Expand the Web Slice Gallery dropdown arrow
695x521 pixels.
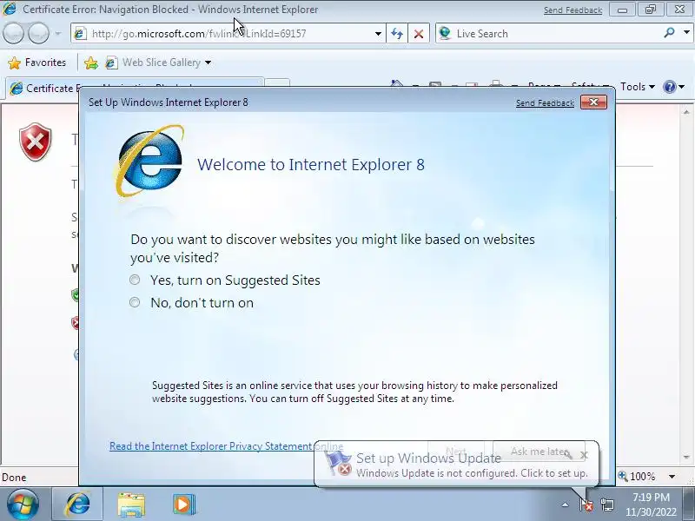click(208, 63)
